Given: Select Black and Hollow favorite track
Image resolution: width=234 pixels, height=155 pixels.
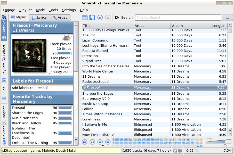Looking at the screenshot, I should 26,123.
